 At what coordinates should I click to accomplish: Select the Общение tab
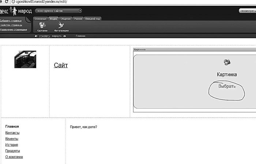[66, 18]
